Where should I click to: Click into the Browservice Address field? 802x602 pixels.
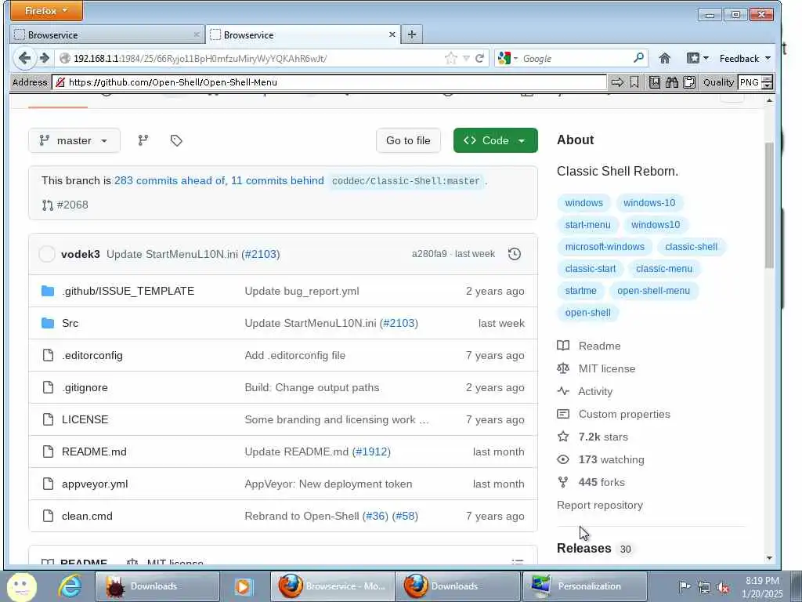click(329, 82)
